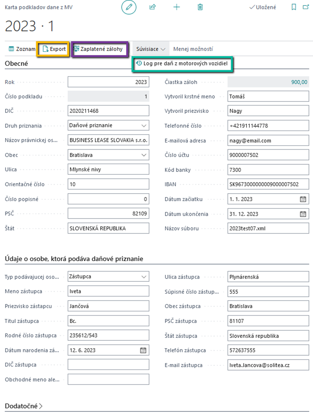Open the Obec dropdown list
Viewport: 313px width, 415px height.
pyautogui.click(x=143, y=155)
